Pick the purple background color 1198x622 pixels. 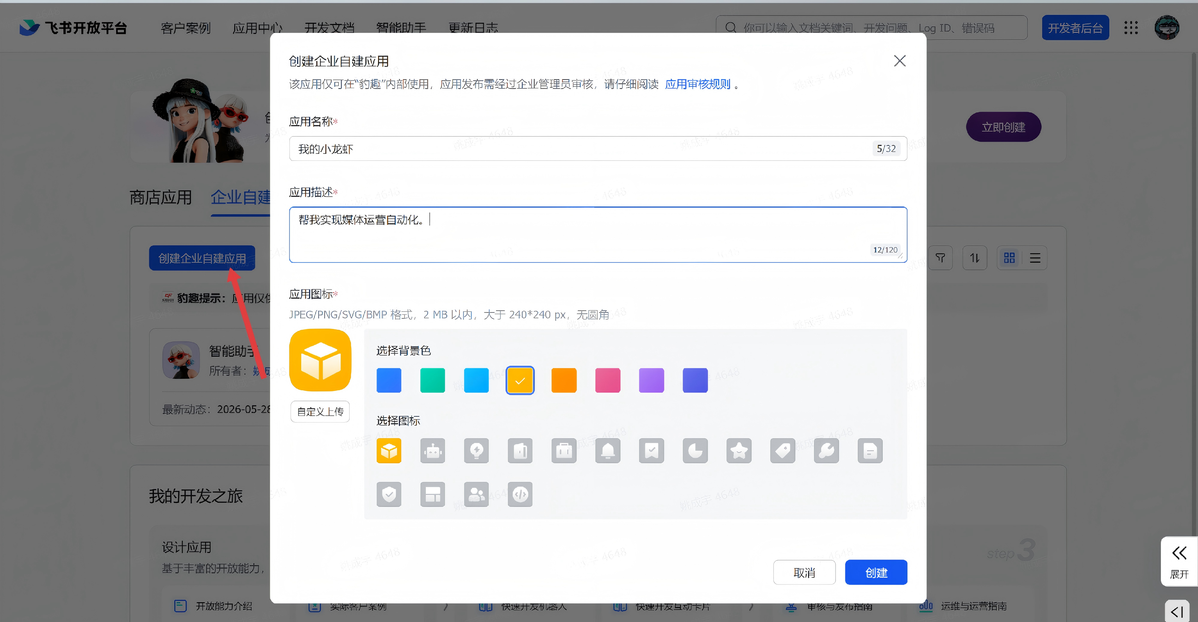(651, 380)
